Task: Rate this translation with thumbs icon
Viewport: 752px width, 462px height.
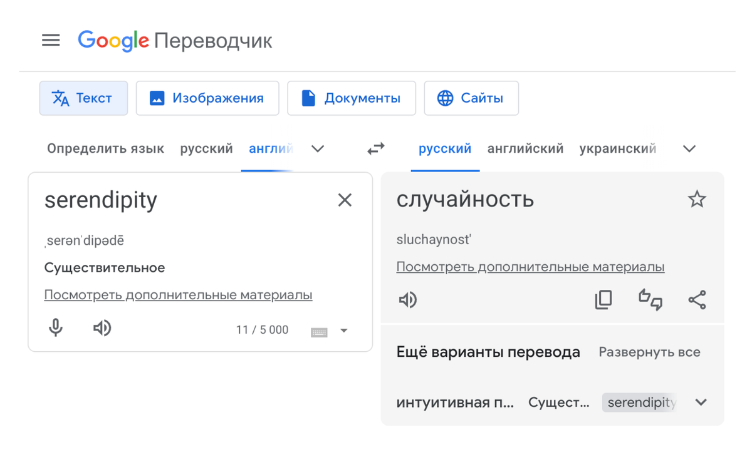Action: pyautogui.click(x=650, y=300)
